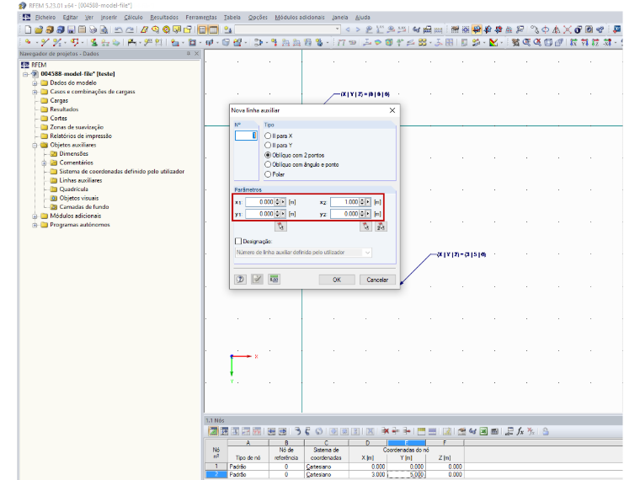Click the 5.000 Y cell in row 2
The image size is (640, 480).
(x=406, y=474)
